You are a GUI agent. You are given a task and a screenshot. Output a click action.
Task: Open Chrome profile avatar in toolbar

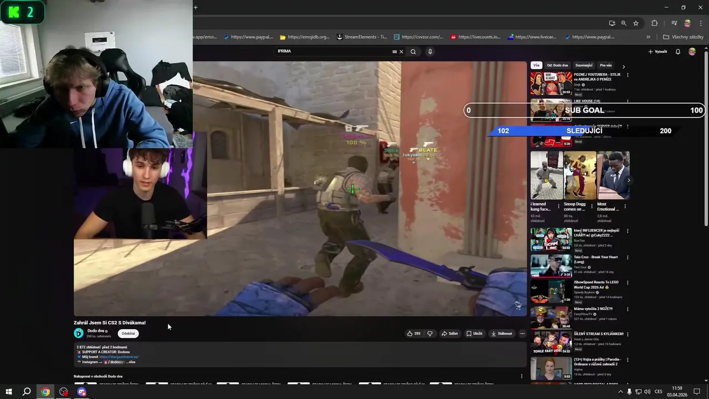[x=687, y=23]
